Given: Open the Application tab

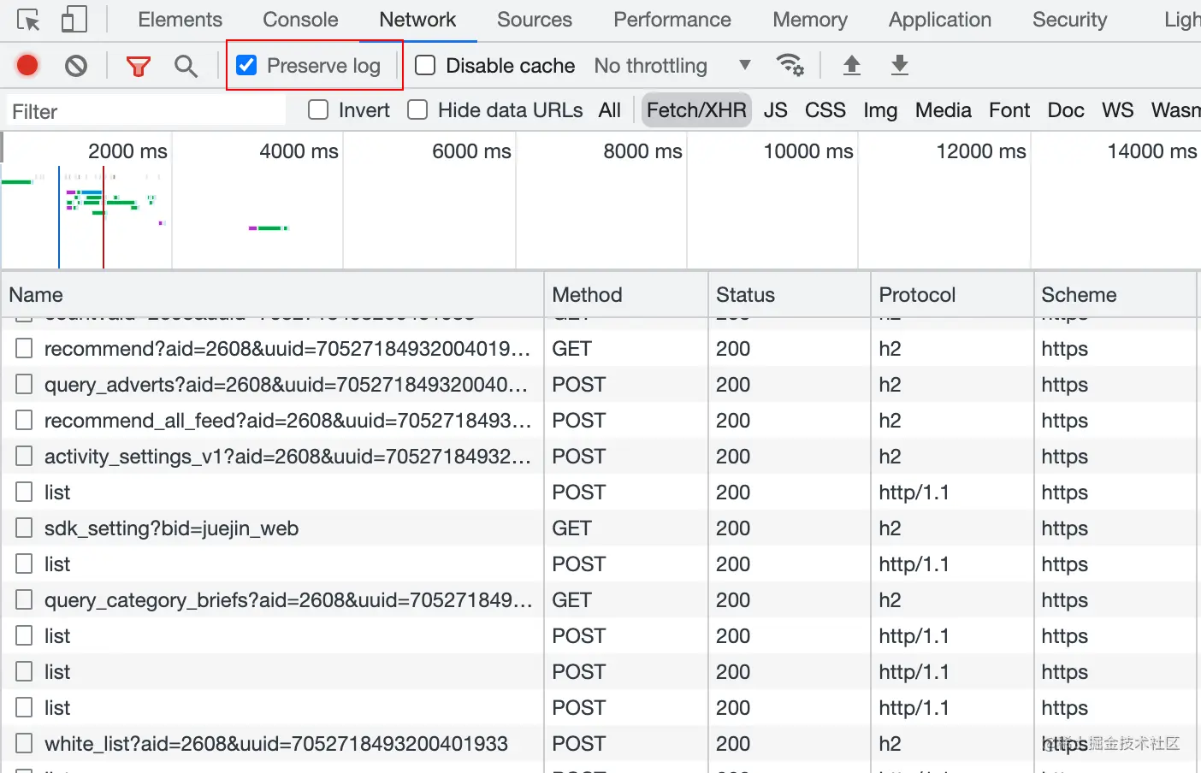Looking at the screenshot, I should click(939, 20).
